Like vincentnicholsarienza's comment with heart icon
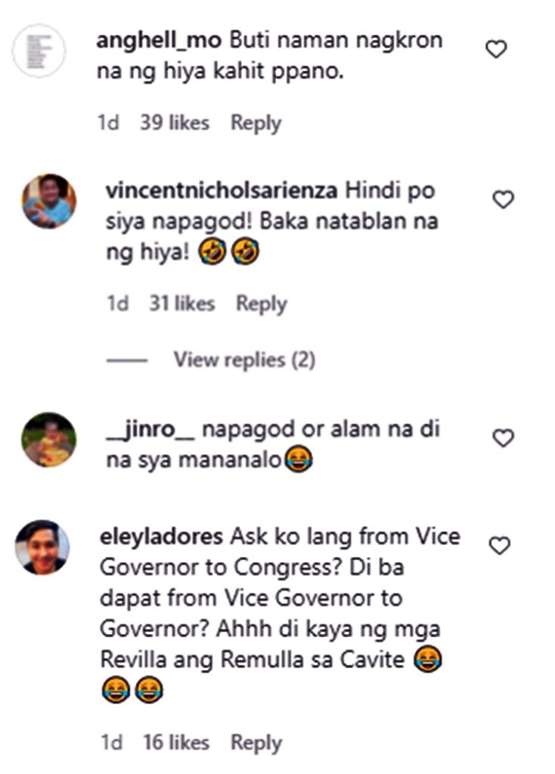 tap(503, 200)
